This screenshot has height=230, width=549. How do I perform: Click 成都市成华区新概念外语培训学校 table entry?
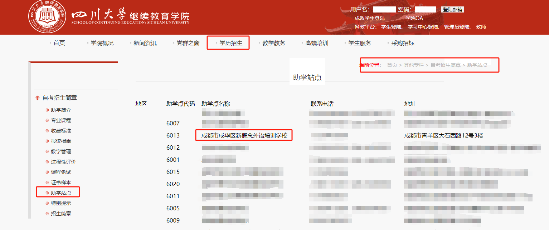tap(244, 136)
